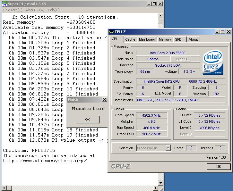Click the CPU-Z title bar icon
The width and height of the screenshot is (233, 191).
[112, 32]
